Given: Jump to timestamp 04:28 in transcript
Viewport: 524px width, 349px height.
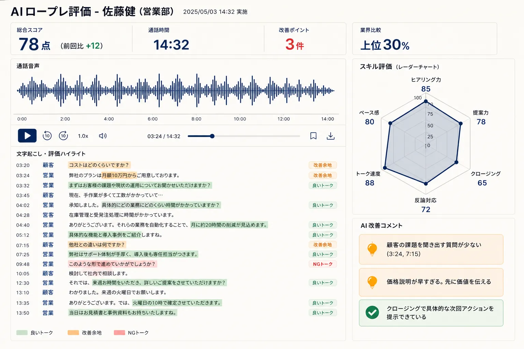Looking at the screenshot, I should click(x=23, y=215).
